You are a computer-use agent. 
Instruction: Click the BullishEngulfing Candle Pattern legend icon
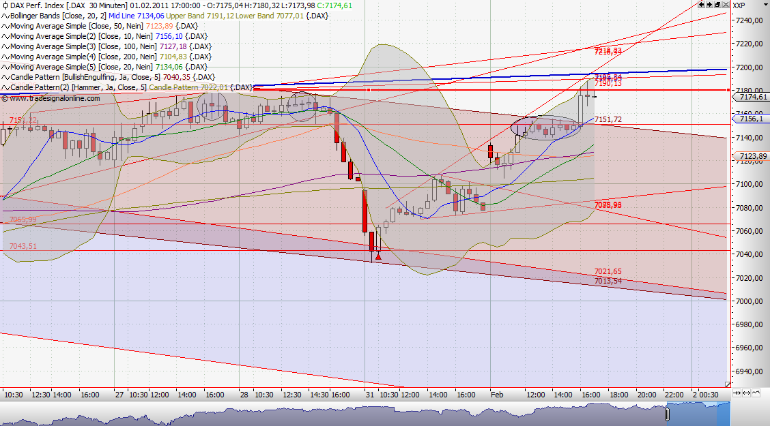[x=5, y=77]
